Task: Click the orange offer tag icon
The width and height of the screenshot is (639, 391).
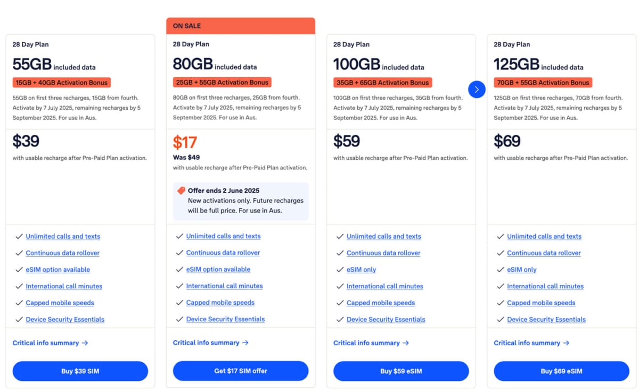Action: [x=181, y=191]
